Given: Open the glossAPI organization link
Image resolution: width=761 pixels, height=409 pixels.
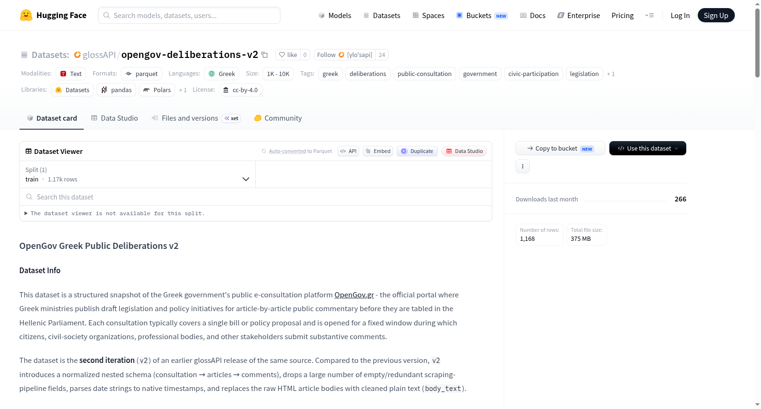Looking at the screenshot, I should coord(99,55).
